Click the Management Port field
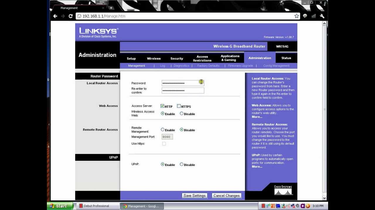 pyautogui.click(x=167, y=137)
